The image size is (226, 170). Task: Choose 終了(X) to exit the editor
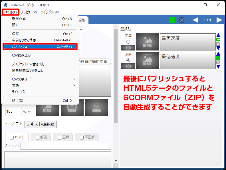42,101
